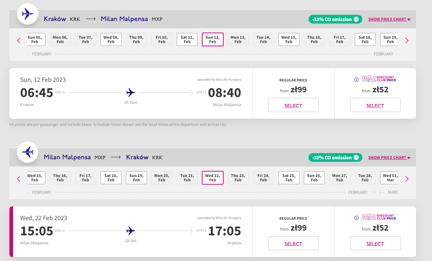Choose Sat 25, Feb return date
The width and height of the screenshot is (432, 261).
tap(289, 178)
